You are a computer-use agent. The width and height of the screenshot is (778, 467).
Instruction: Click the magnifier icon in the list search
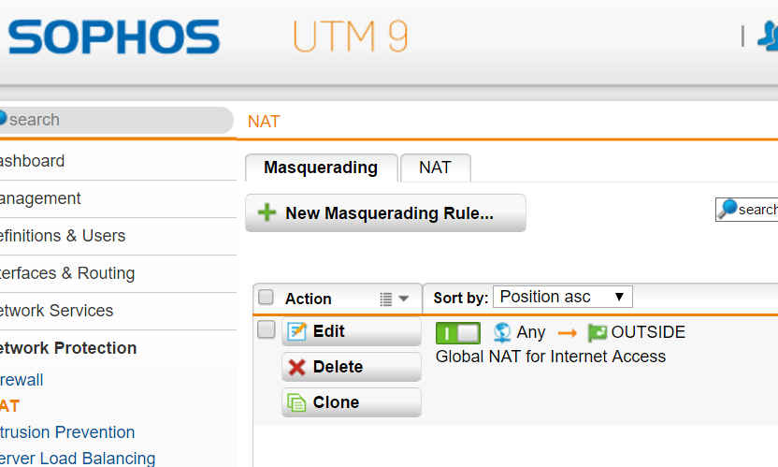click(728, 209)
